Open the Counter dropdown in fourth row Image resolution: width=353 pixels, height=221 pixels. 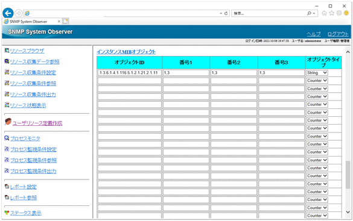pyautogui.click(x=317, y=96)
